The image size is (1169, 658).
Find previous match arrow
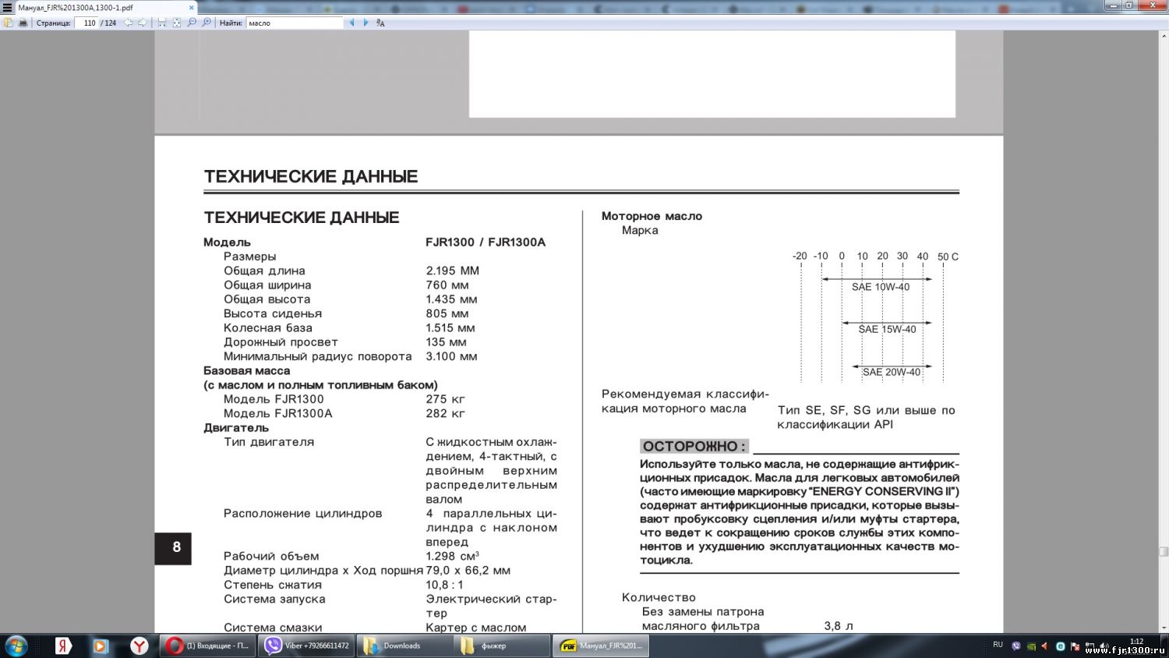pyautogui.click(x=351, y=23)
